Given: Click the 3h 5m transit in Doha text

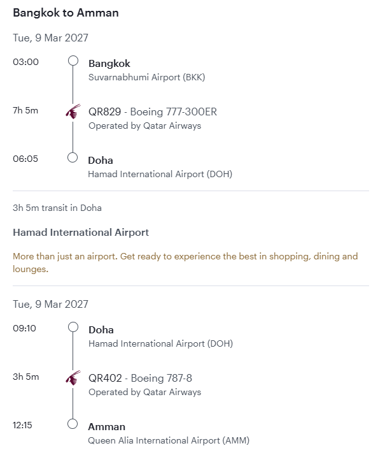Looking at the screenshot, I should click(x=57, y=208).
